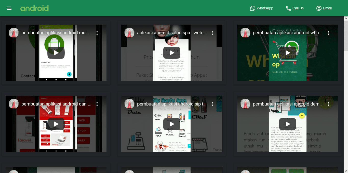This screenshot has height=173, width=348.
Task: Click the Whatsapp logo icon
Action: click(253, 8)
